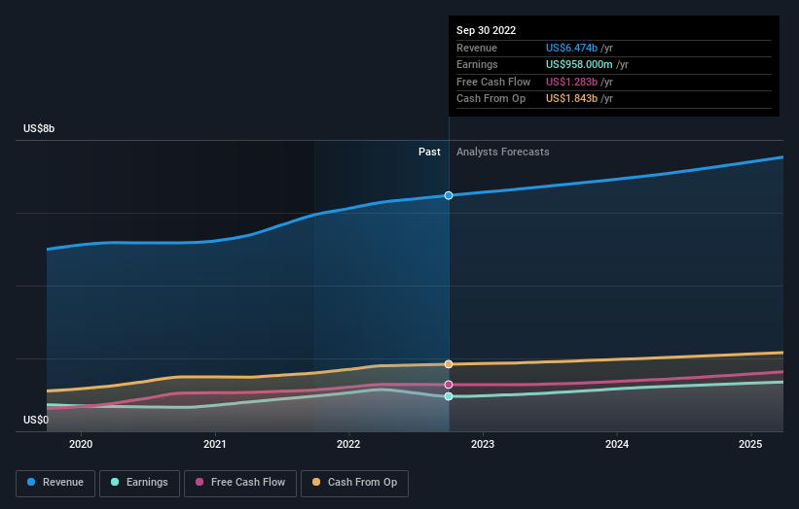Select the 2023 x-axis label
The width and height of the screenshot is (799, 509).
pos(483,444)
